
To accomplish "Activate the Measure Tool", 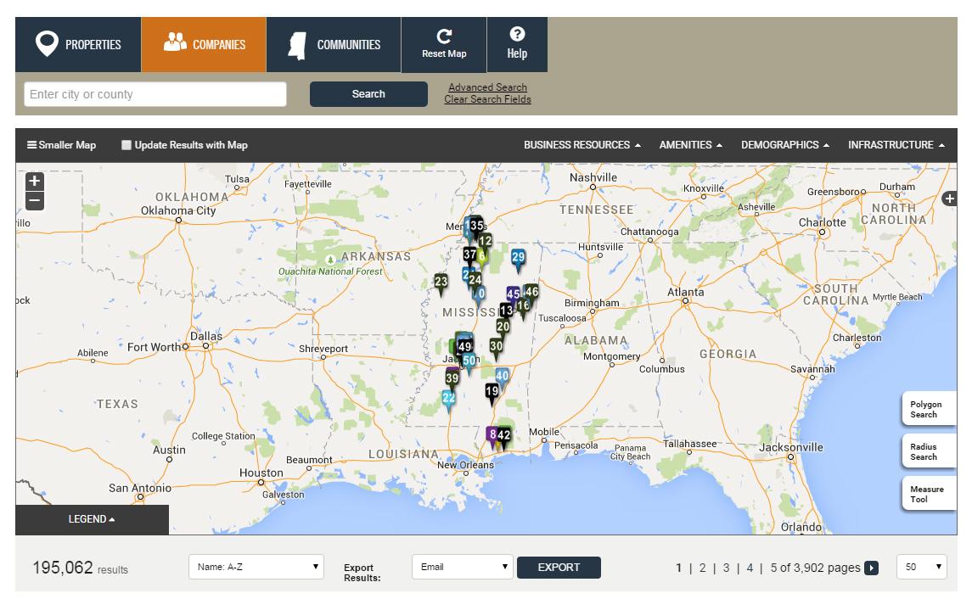I will 928,494.
